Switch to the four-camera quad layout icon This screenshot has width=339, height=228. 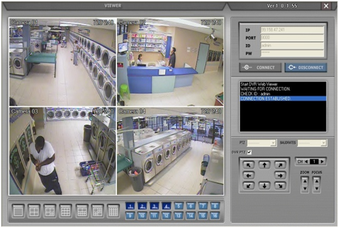click(x=34, y=211)
